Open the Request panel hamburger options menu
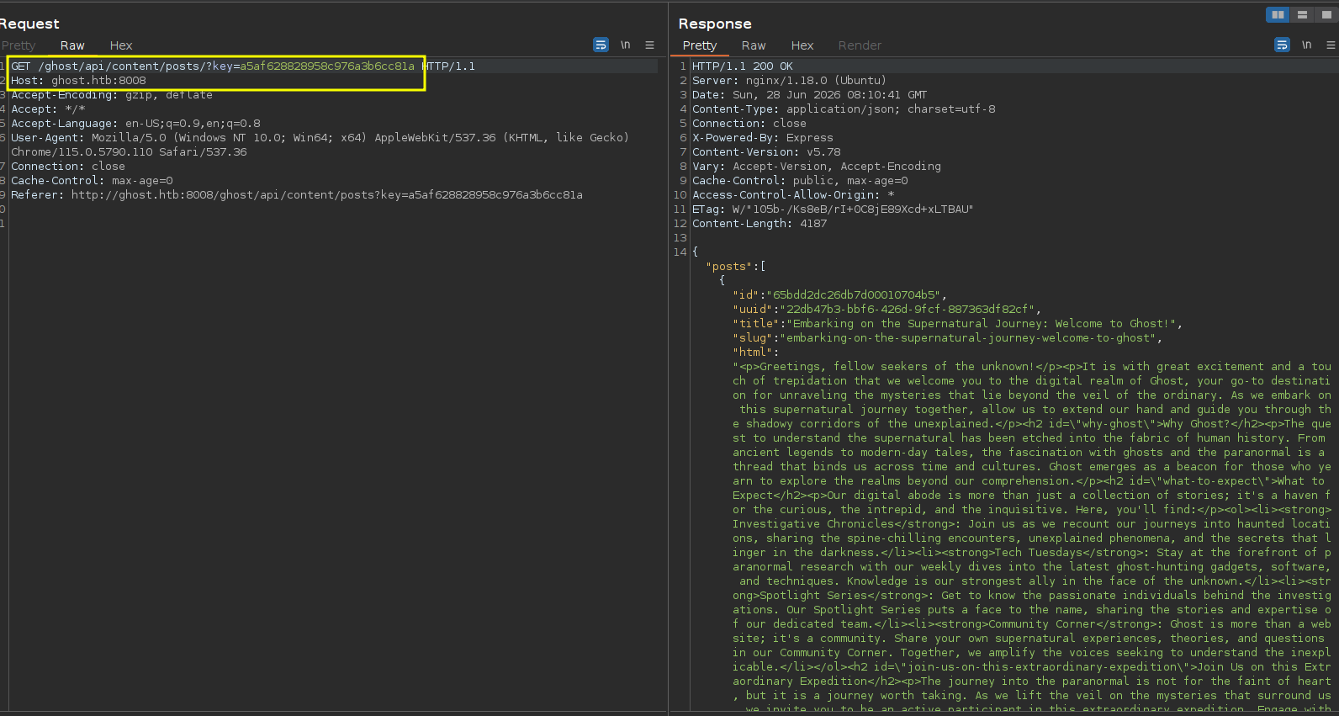The height and width of the screenshot is (716, 1339). click(x=649, y=45)
